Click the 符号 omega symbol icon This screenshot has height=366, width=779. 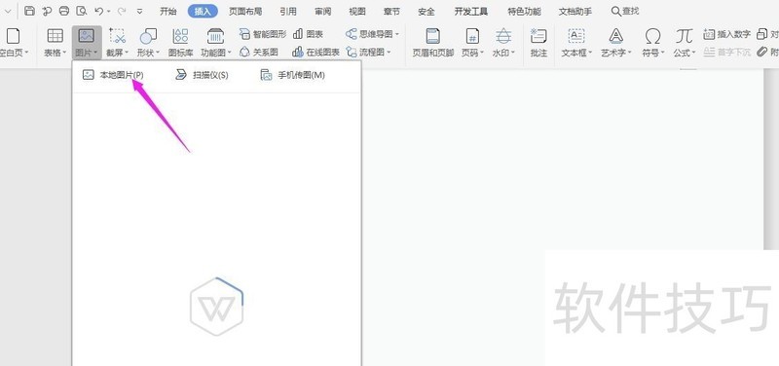click(652, 36)
